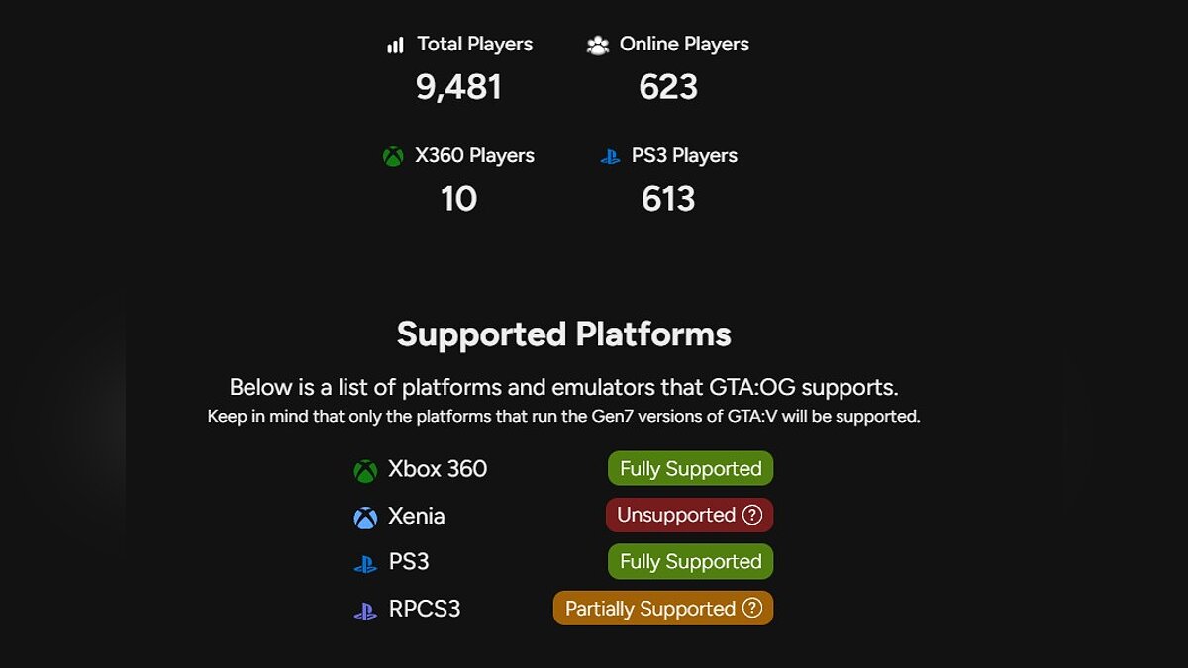Click the PlayStation icon beside PS3 Players
This screenshot has height=668, width=1188.
click(x=611, y=157)
